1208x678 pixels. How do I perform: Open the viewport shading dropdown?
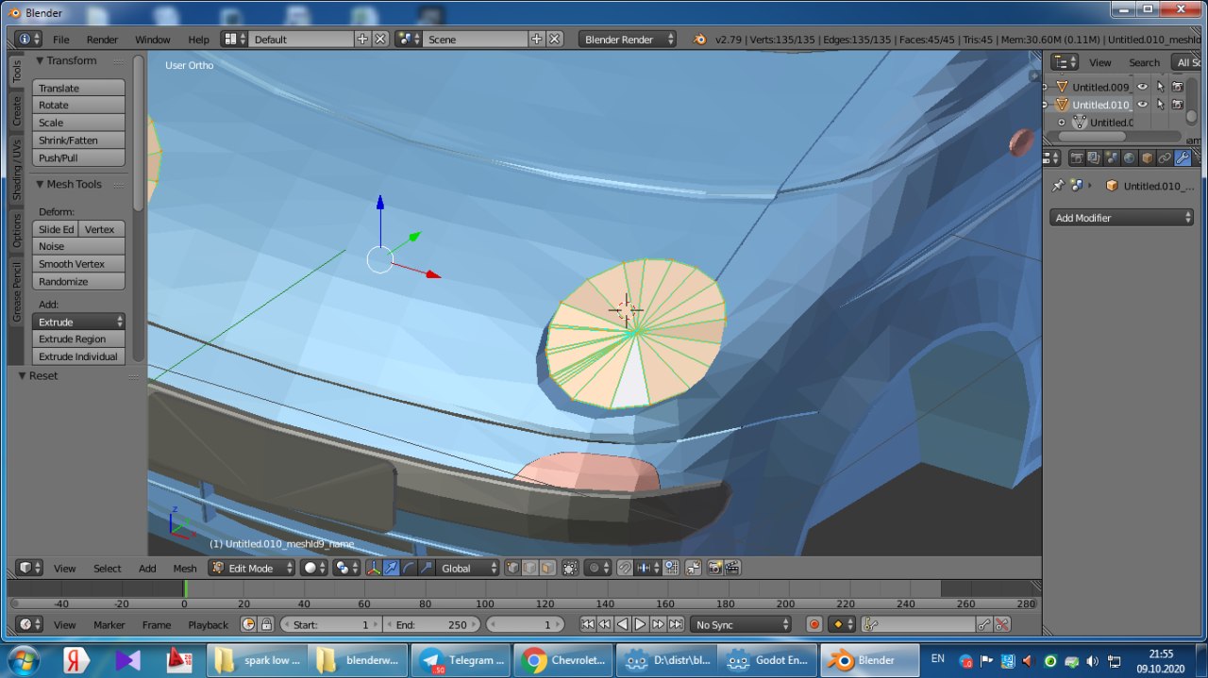click(313, 568)
